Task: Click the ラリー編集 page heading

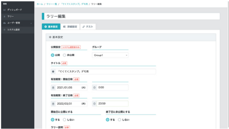Action: 56,16
